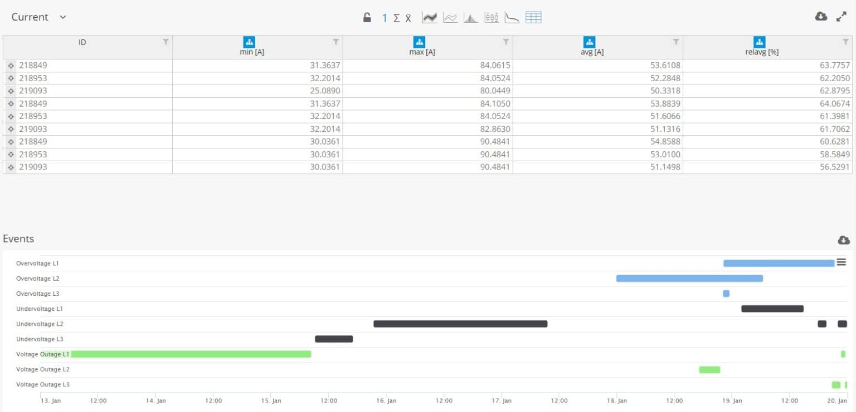The height and width of the screenshot is (412, 856).
Task: Expand the Current panel to fullscreen
Action: point(842,17)
